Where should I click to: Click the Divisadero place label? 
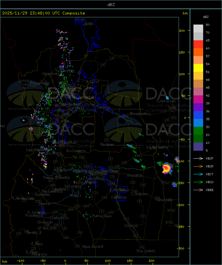click(x=76, y=151)
